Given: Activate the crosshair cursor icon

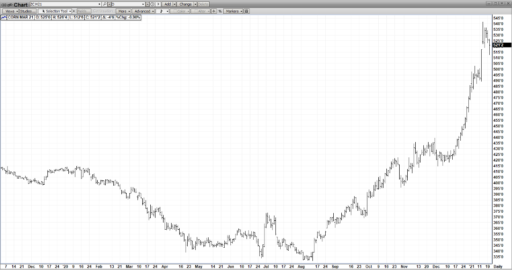Looking at the screenshot, I should click(x=213, y=11).
